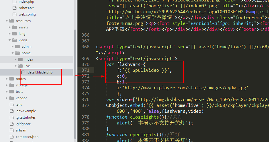
Task: Click the folder icon beside storage
Action: coord(12,85)
